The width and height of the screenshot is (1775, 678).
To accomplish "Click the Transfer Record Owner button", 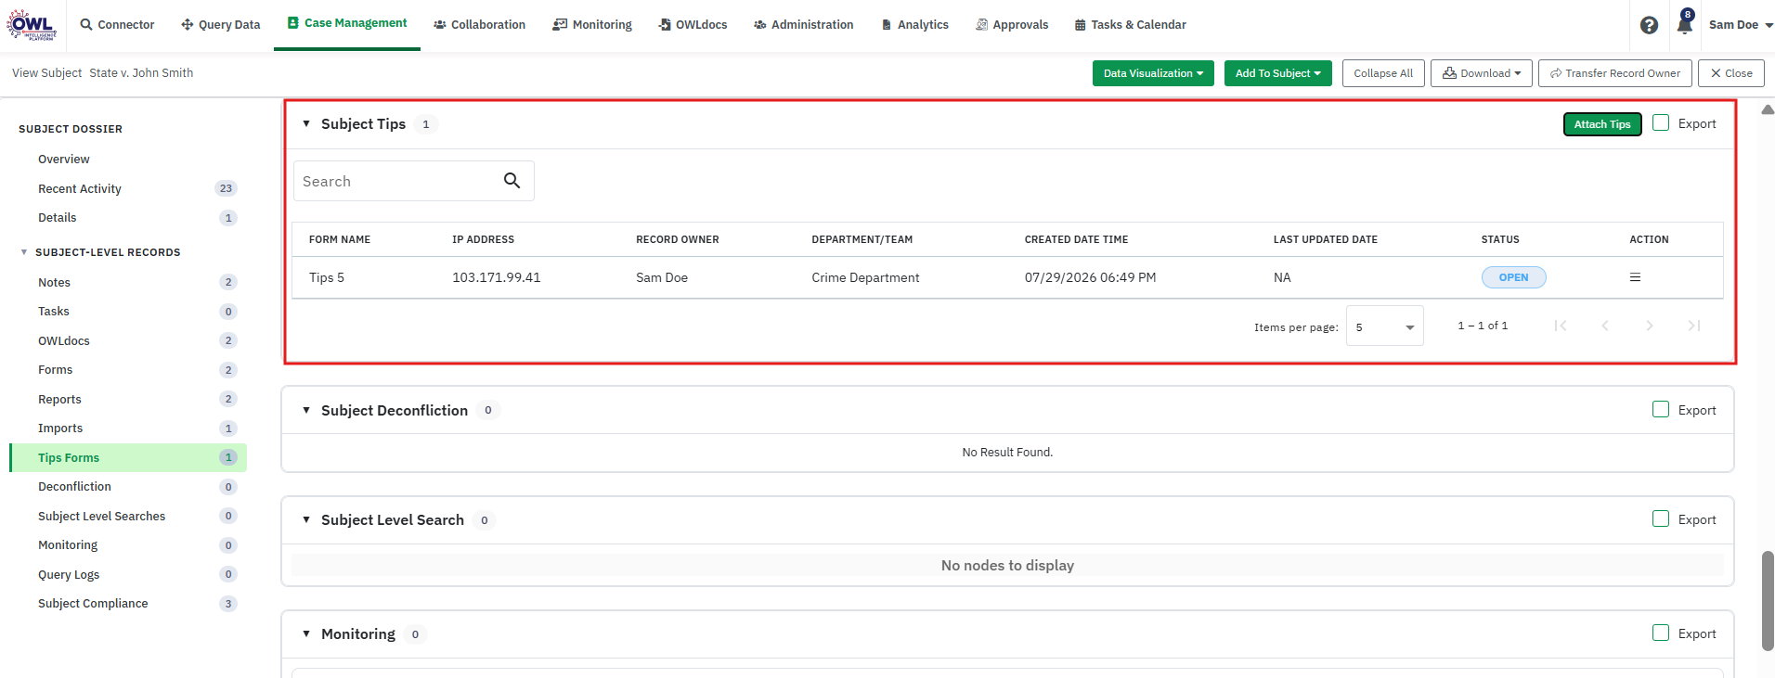I will point(1615,73).
